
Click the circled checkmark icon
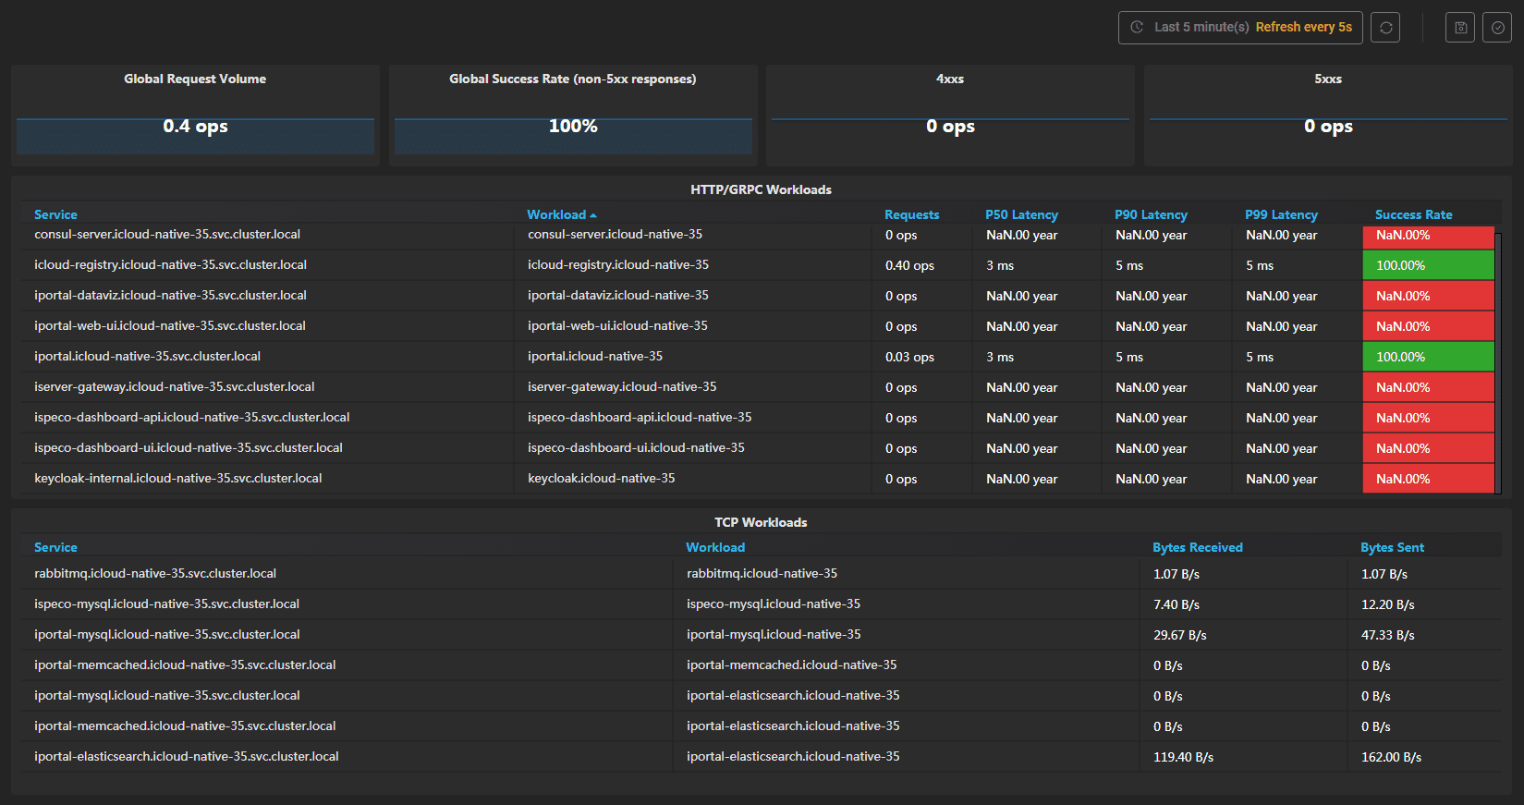point(1497,28)
